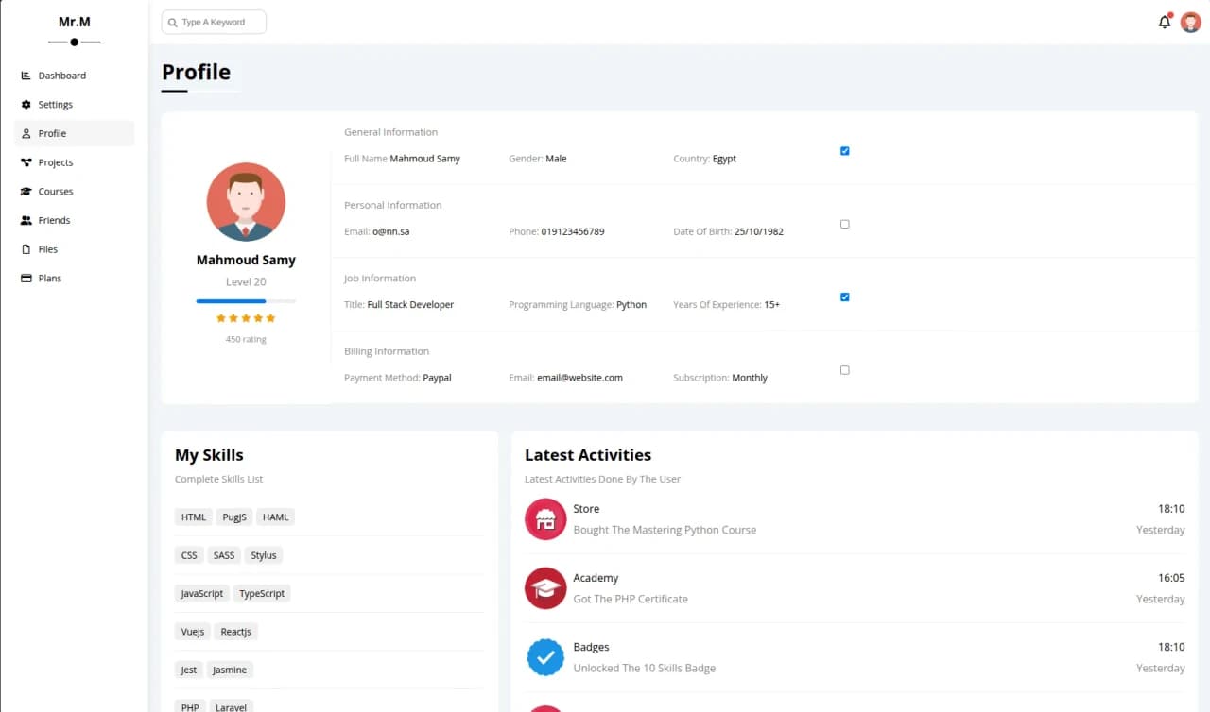Click the 16:05 Academy activity time
This screenshot has height=712, width=1210.
pos(1171,578)
